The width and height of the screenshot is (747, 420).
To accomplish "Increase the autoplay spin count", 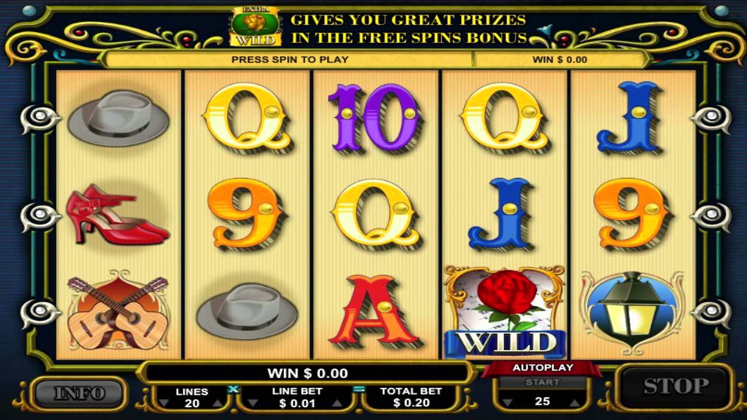I will pyautogui.click(x=575, y=402).
